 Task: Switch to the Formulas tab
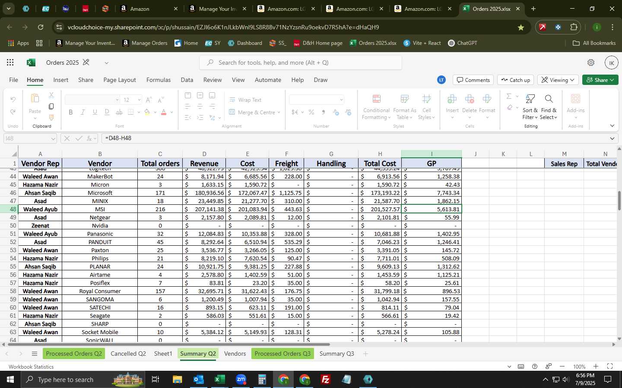pos(159,80)
